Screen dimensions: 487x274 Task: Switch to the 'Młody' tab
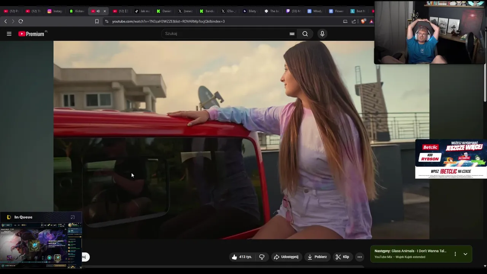[315, 11]
